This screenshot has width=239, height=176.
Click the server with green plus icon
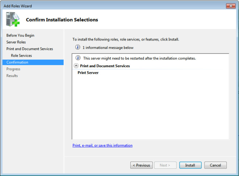tap(13, 19)
